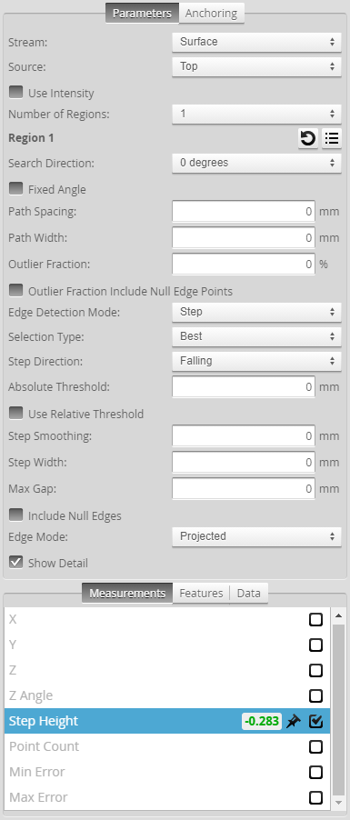Switch to the Anchoring tab
Viewport: 350px width, 820px height.
pyautogui.click(x=211, y=13)
